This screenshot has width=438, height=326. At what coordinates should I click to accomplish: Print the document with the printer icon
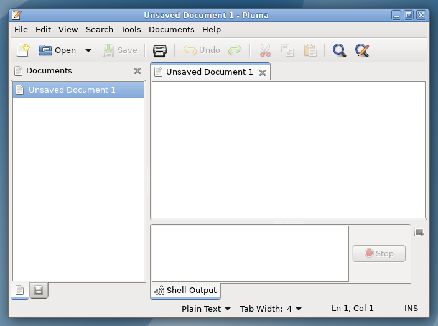pos(160,50)
